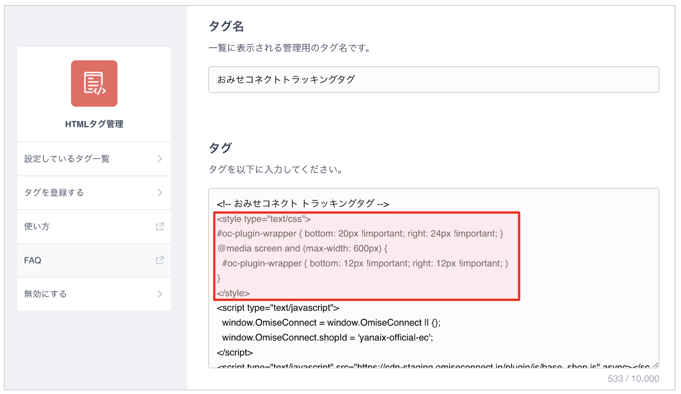
Task: Click the comment line おみせコネクト トラッキングタグ
Action: click(303, 204)
